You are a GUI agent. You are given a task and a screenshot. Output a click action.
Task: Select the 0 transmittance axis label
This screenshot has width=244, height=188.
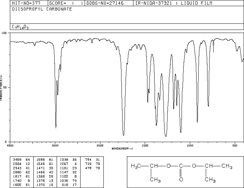pos(6,142)
